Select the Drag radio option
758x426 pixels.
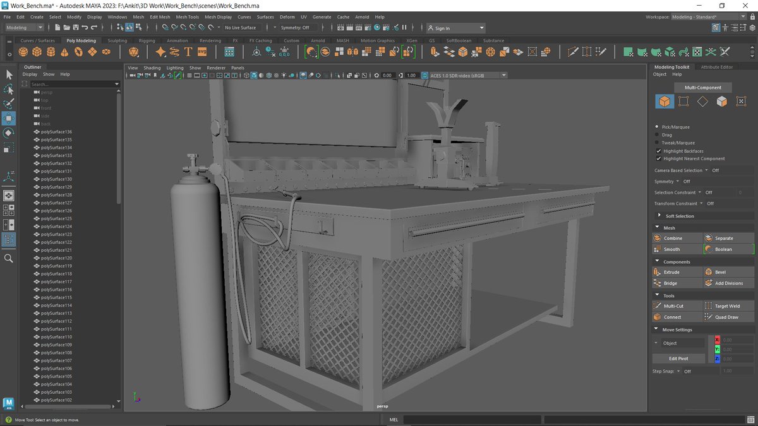(658, 134)
